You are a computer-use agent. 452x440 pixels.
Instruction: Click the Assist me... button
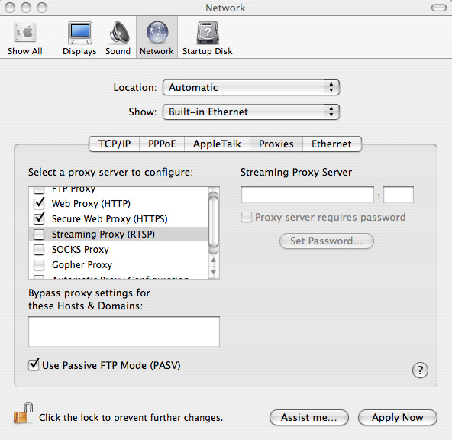309,417
